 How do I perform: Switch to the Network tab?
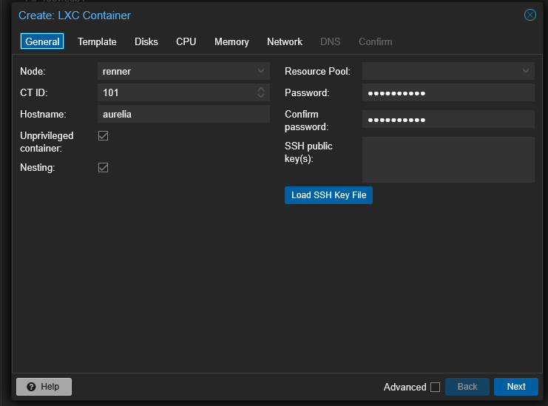point(285,41)
